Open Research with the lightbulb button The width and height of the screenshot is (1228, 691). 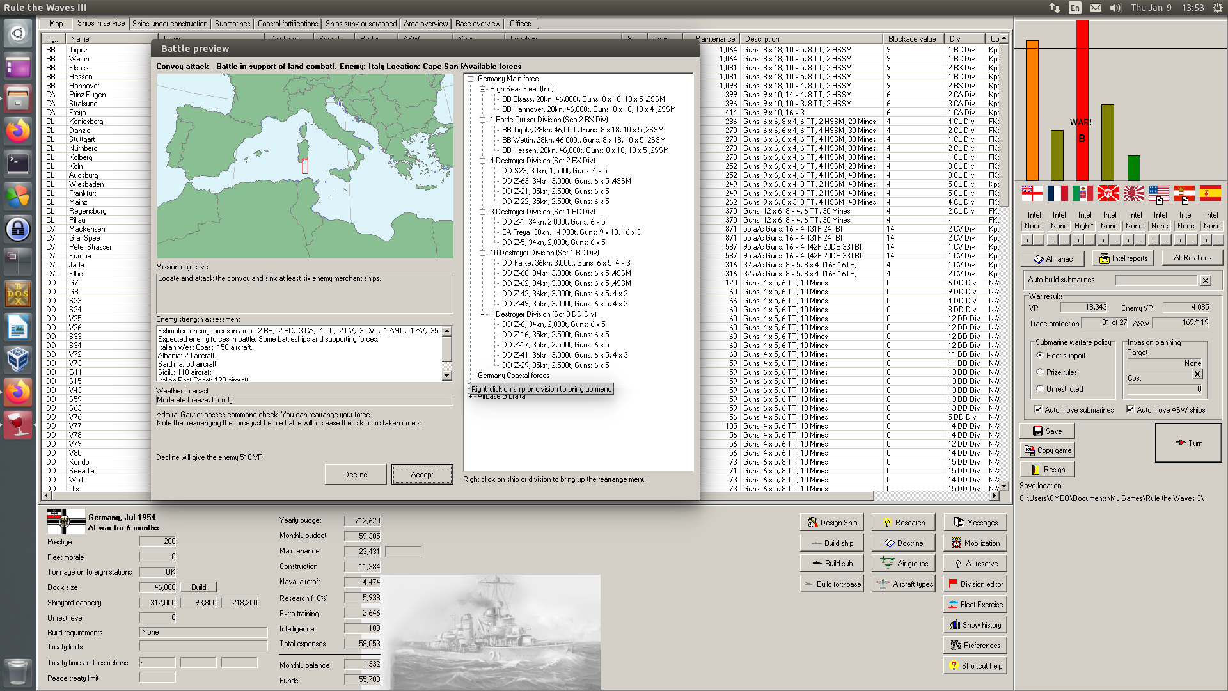[903, 522]
